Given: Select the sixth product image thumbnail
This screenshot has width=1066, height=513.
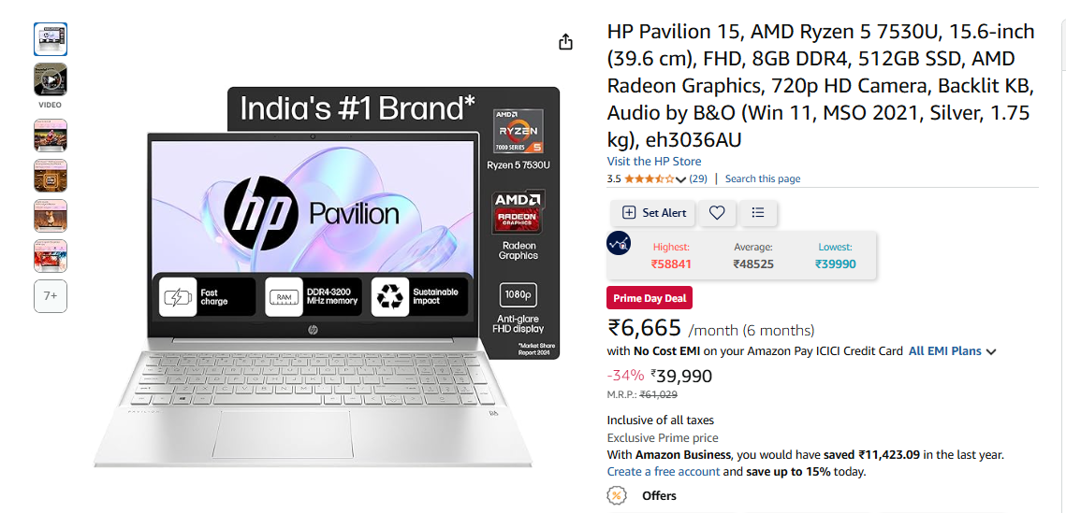Looking at the screenshot, I should 51,256.
